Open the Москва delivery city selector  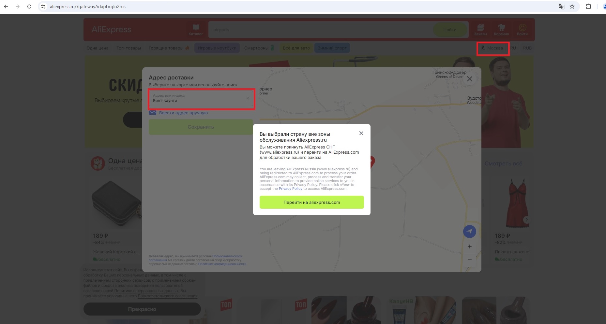tap(492, 48)
